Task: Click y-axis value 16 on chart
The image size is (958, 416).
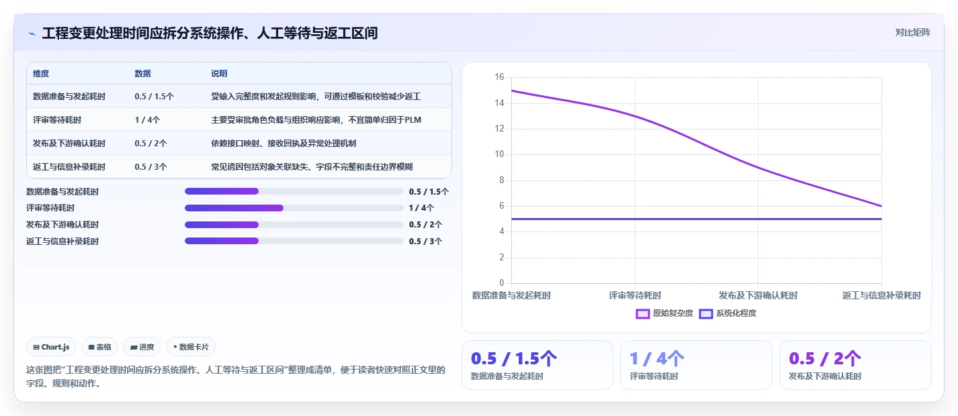Action: coord(499,77)
